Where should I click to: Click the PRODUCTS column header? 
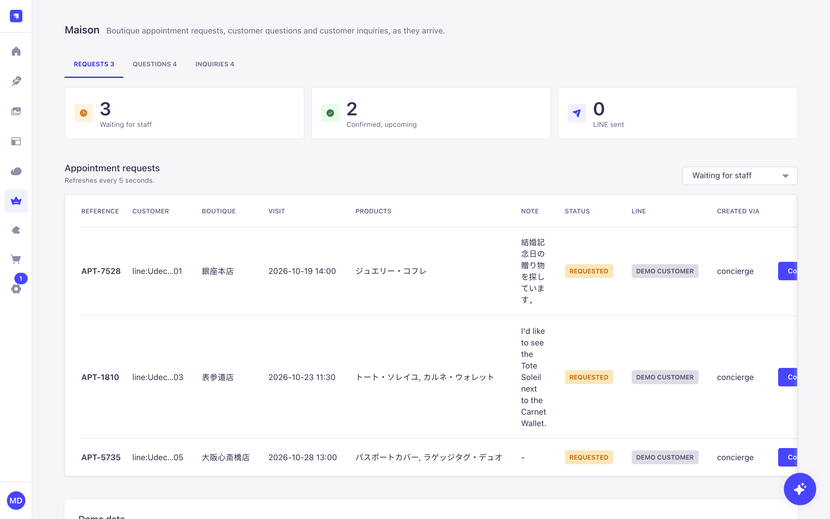(373, 211)
